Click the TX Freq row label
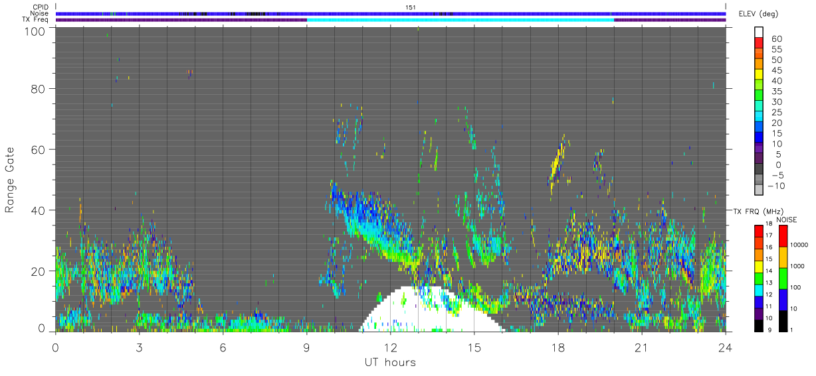Screen dimensions: 816x376 [x=34, y=20]
